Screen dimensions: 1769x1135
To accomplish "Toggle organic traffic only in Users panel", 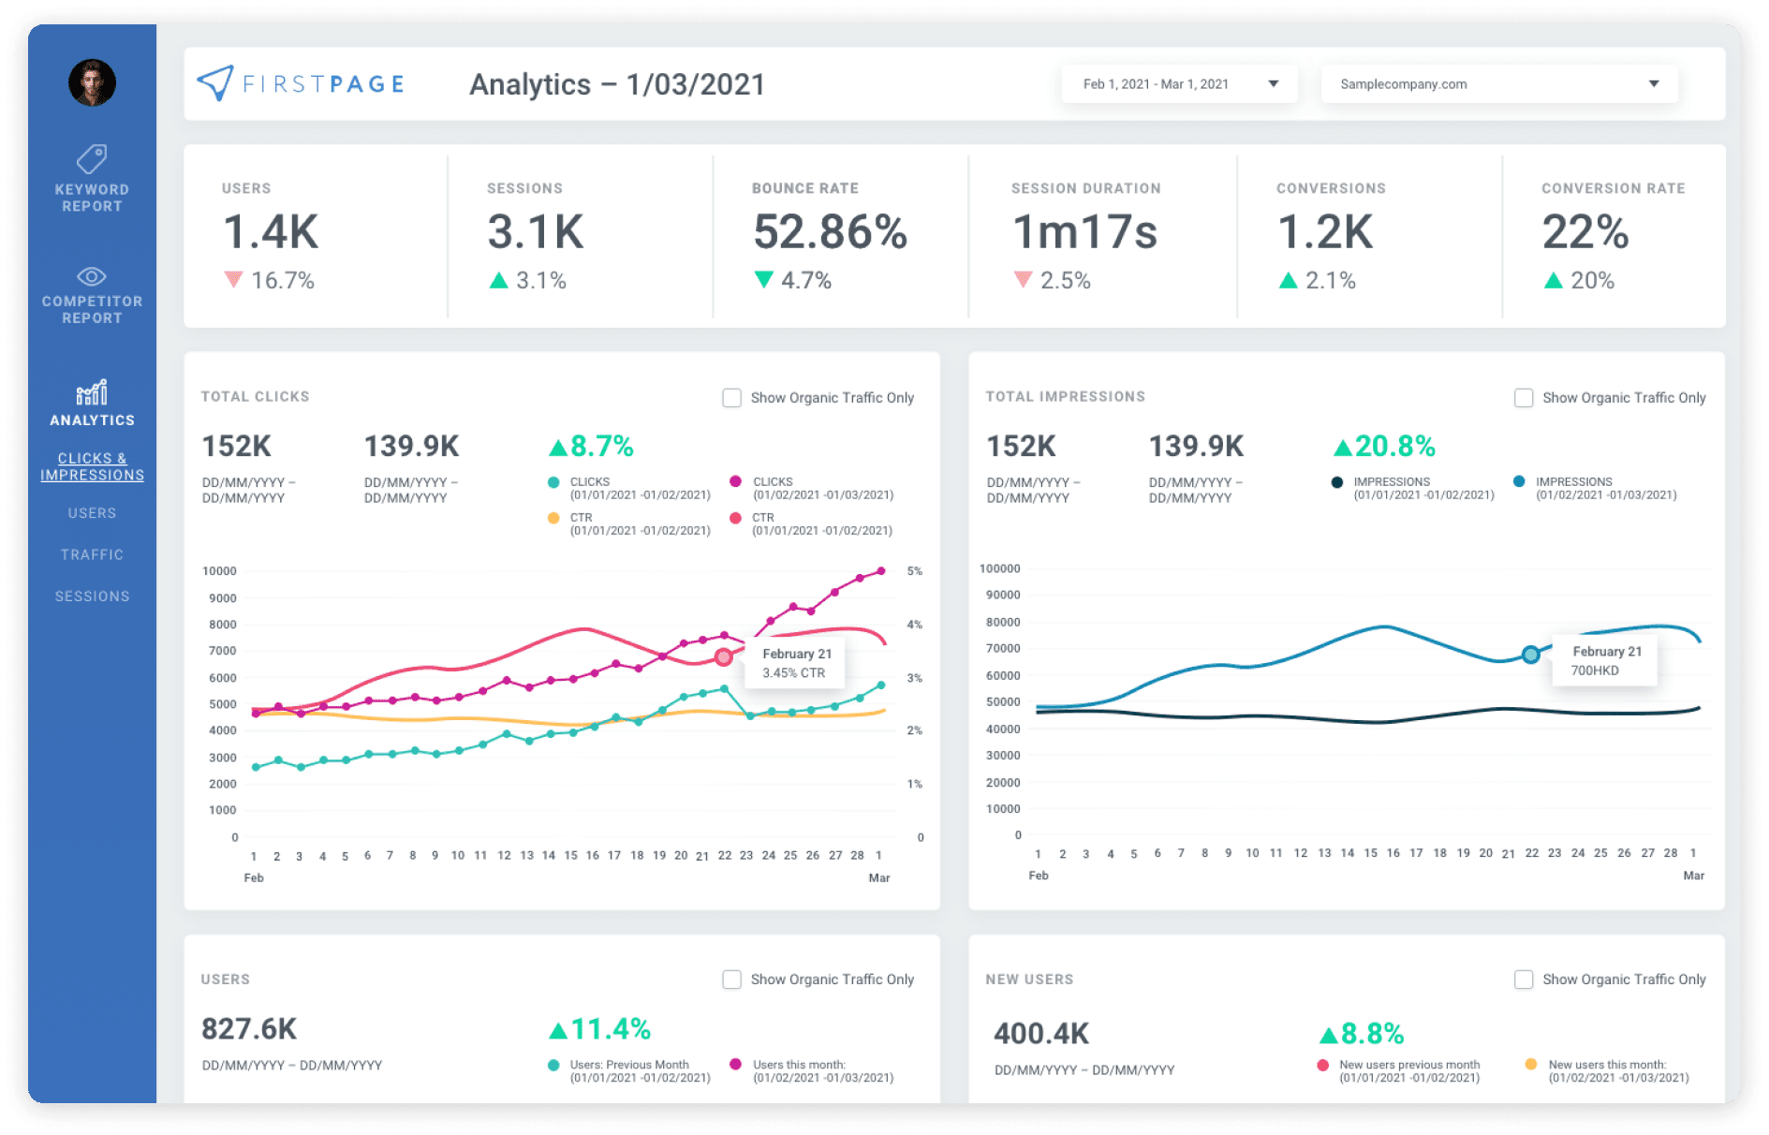I will pyautogui.click(x=731, y=980).
